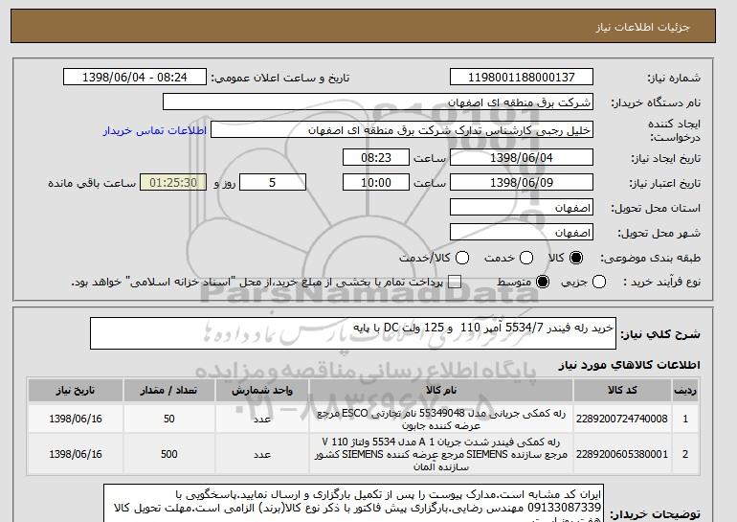This screenshot has width=737, height=522.
Task: Click the delivery province field اصفهان
Action: click(x=522, y=208)
